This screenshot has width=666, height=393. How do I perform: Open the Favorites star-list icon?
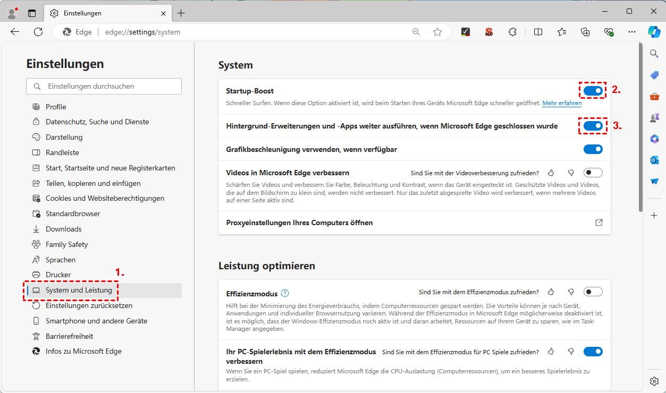click(562, 32)
